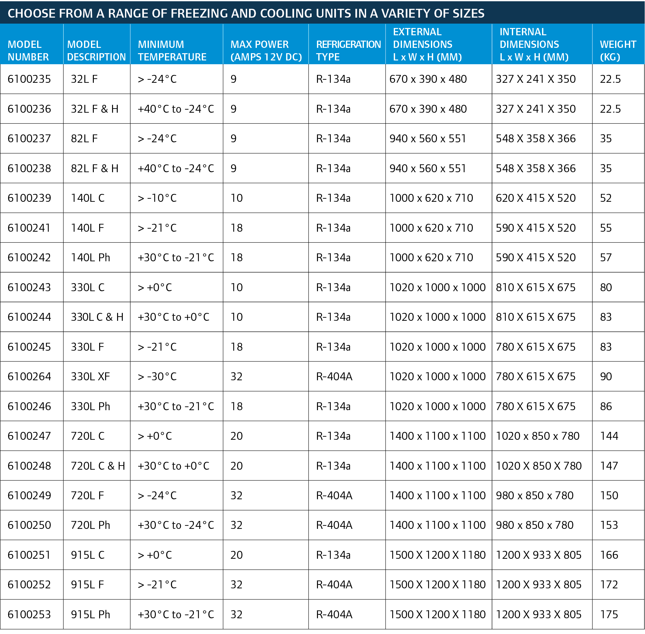This screenshot has height=634, width=645.
Task: Click the INTERNAL DIMENSIONS column header
Action: 534,44
